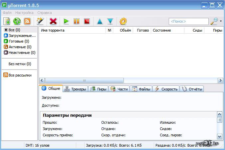Viewport: 225px width, 150px height.
Task: Click details panel scrollbar down arrow
Action: 220,136
